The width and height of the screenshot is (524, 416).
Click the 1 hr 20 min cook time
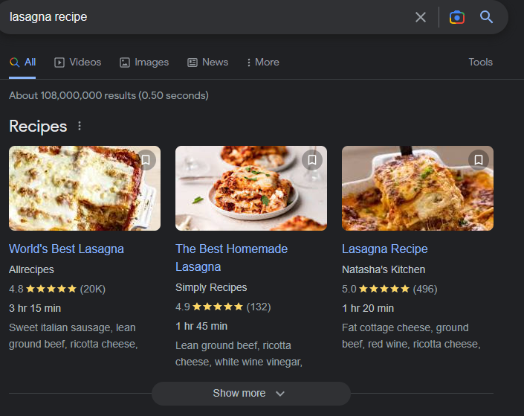[368, 308]
